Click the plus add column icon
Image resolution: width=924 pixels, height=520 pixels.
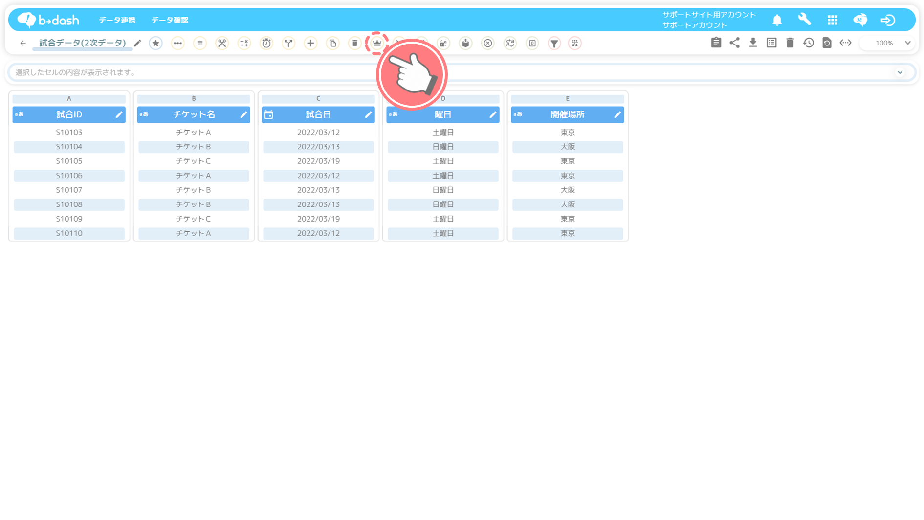pos(310,43)
